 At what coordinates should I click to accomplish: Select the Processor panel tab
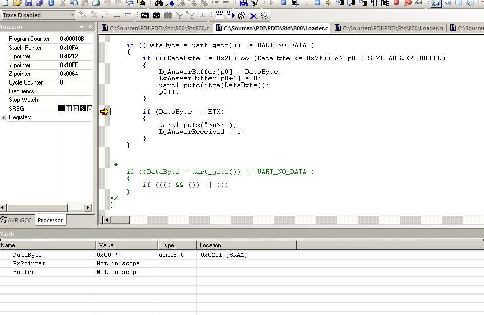(50, 220)
